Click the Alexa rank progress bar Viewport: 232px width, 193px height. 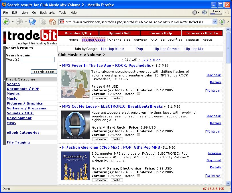point(216,14)
